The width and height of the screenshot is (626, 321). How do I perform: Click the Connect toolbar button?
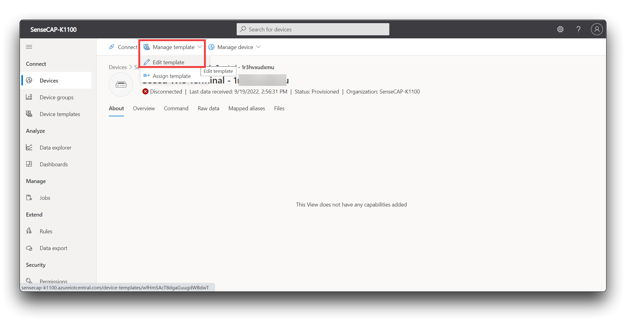click(x=123, y=47)
